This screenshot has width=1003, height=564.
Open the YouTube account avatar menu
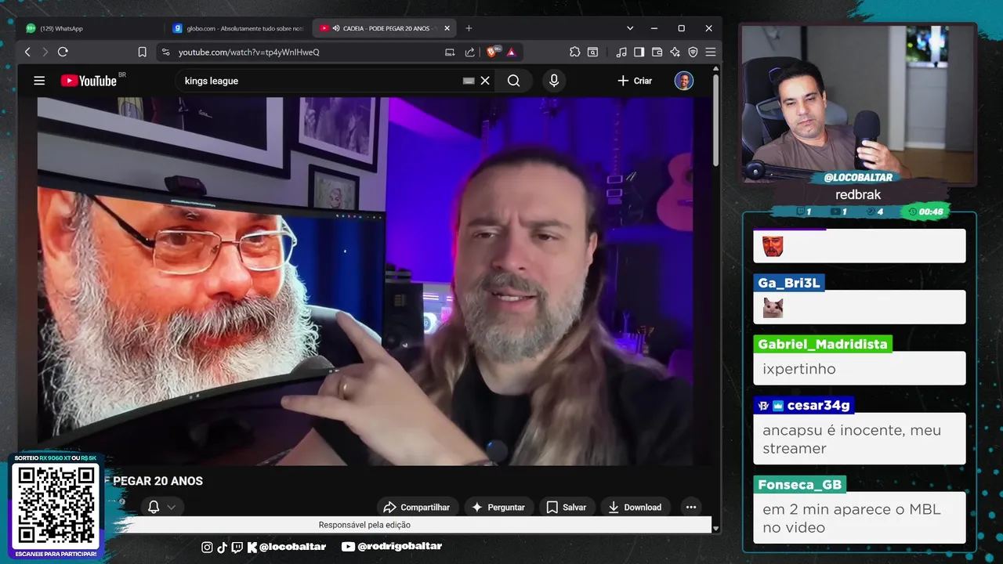[x=684, y=81]
